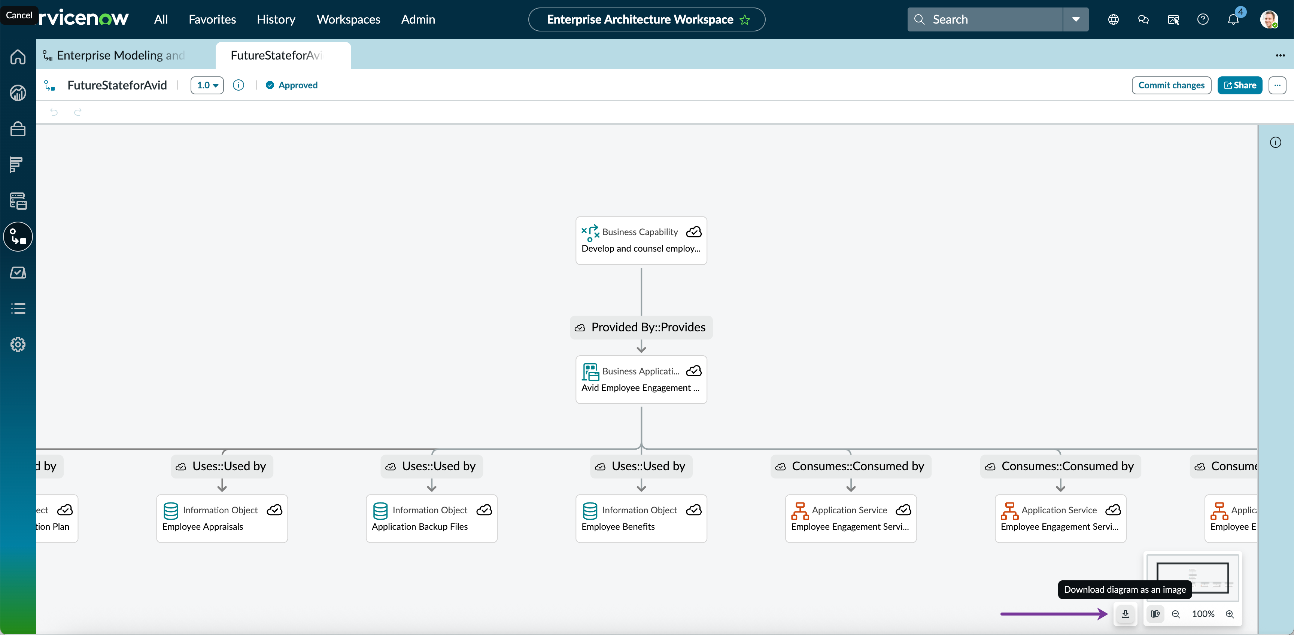Expand the search scope dropdown arrow
Screen dimensions: 1294x635
(1076, 19)
